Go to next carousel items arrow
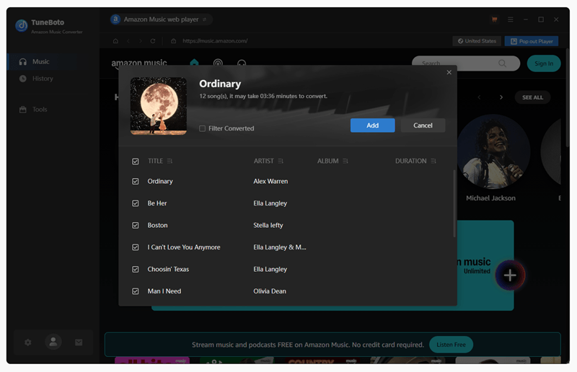577x372 pixels. click(501, 97)
